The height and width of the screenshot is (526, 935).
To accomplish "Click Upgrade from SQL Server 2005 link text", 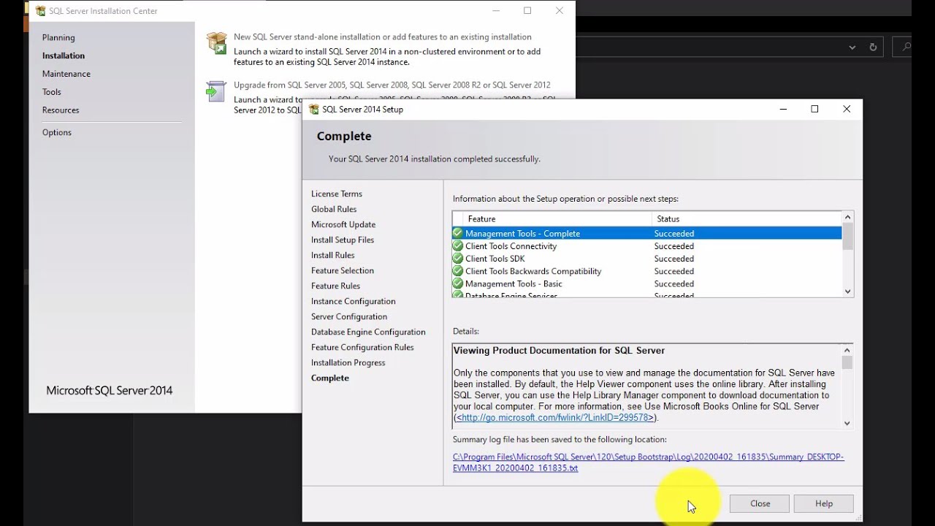I will [x=392, y=85].
